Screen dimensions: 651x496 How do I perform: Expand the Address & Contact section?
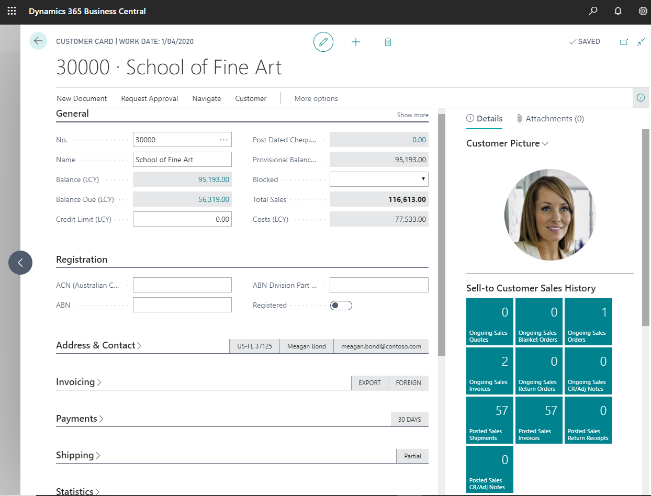tap(98, 345)
